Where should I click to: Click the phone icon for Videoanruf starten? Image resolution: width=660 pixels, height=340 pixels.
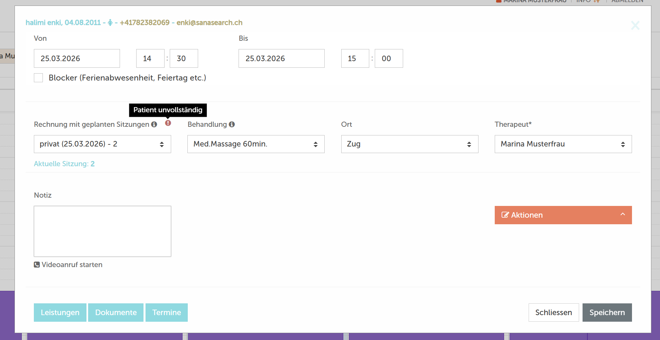pyautogui.click(x=37, y=265)
